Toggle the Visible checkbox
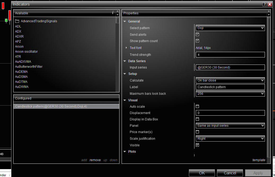The image size is (275, 177). (197, 145)
